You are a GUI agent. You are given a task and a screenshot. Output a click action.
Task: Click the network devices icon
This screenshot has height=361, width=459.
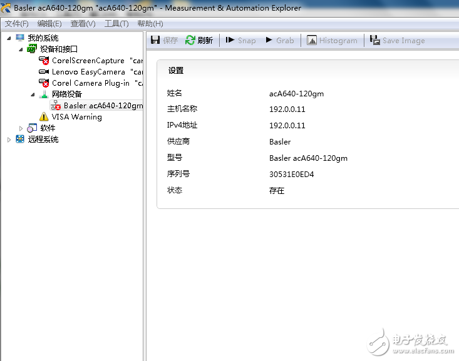point(44,94)
